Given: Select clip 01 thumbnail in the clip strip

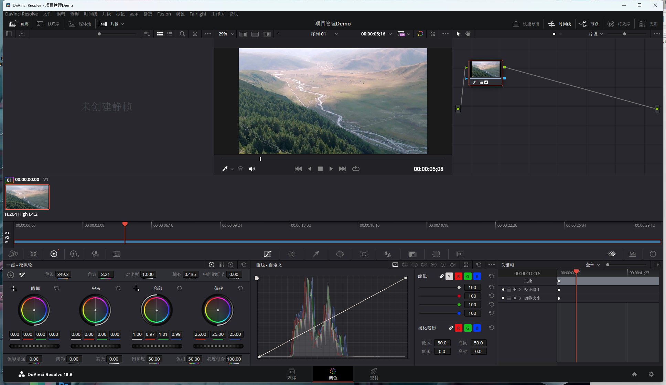Looking at the screenshot, I should tap(27, 197).
